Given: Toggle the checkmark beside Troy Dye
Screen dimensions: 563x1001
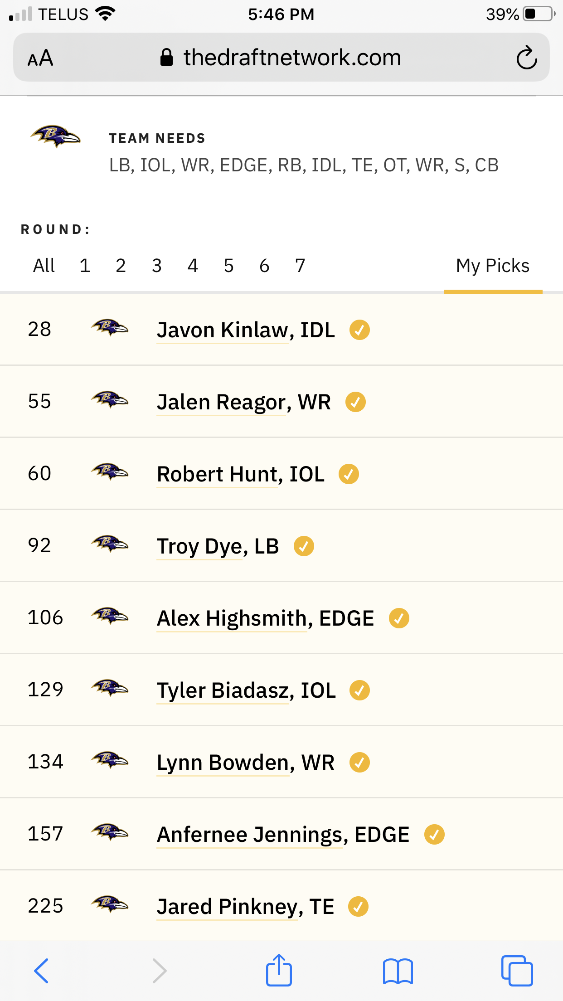Looking at the screenshot, I should click(304, 546).
